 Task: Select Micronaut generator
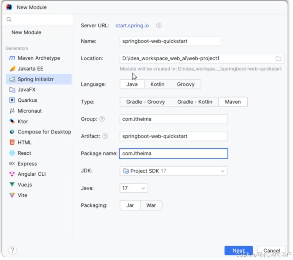click(x=39, y=111)
